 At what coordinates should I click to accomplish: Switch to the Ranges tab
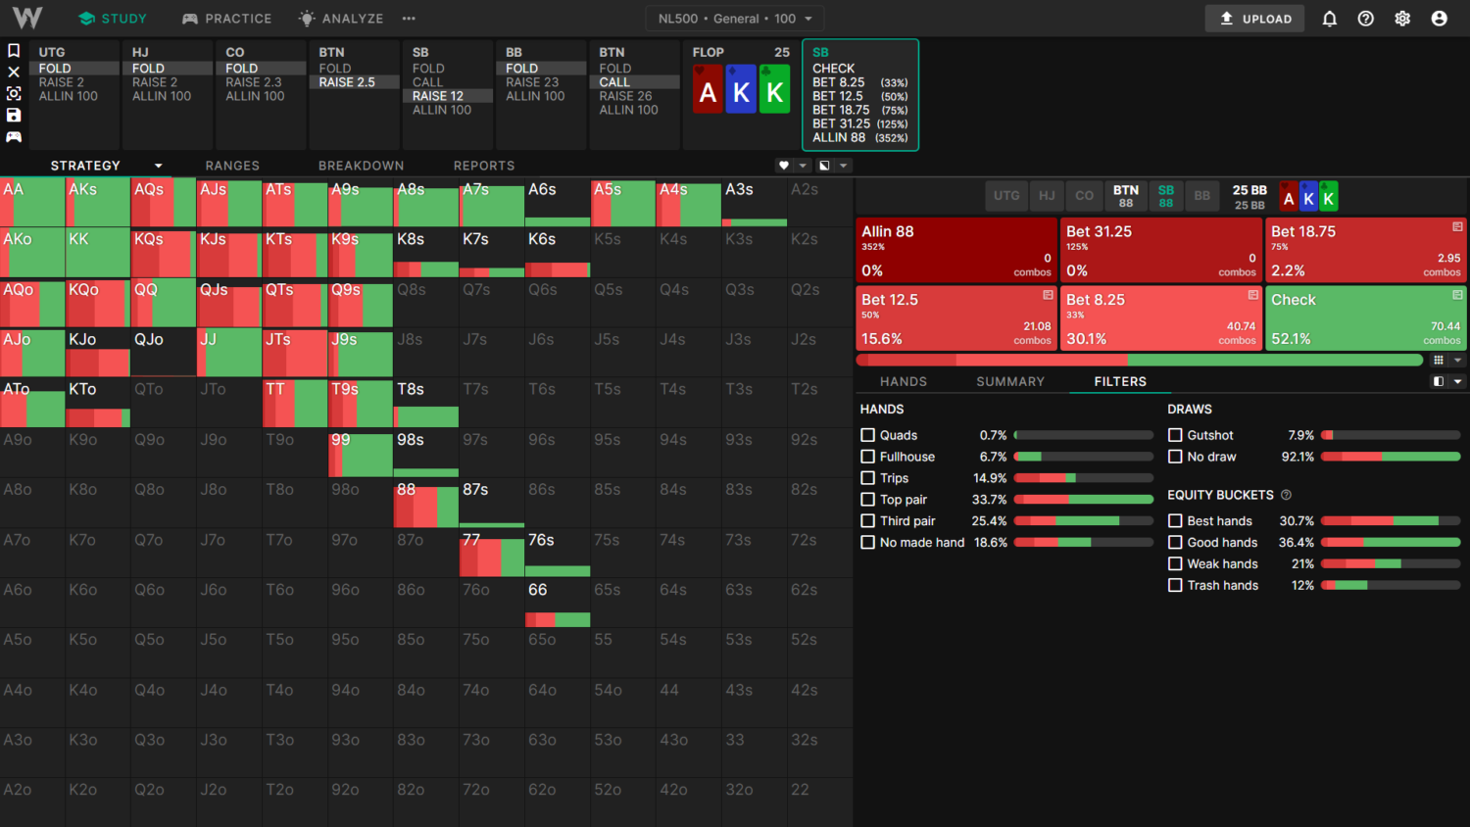click(232, 166)
